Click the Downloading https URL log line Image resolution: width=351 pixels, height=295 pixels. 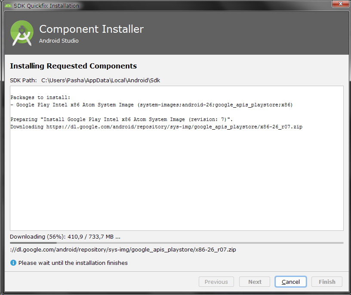pos(157,127)
